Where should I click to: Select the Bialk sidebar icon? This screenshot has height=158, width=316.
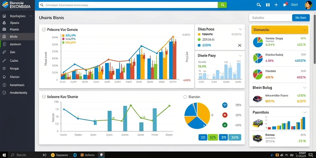(4, 52)
